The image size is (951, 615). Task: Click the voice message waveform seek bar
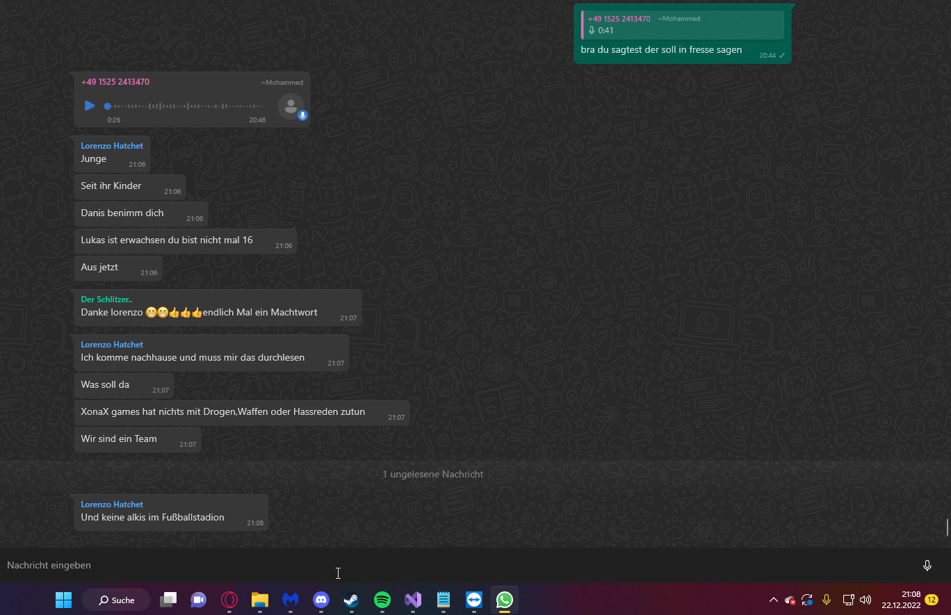pyautogui.click(x=184, y=106)
